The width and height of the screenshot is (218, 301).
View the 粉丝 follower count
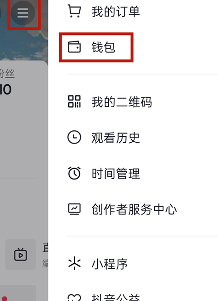click(6, 89)
